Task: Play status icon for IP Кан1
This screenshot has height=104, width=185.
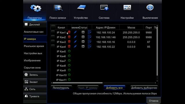Action: [83, 32]
